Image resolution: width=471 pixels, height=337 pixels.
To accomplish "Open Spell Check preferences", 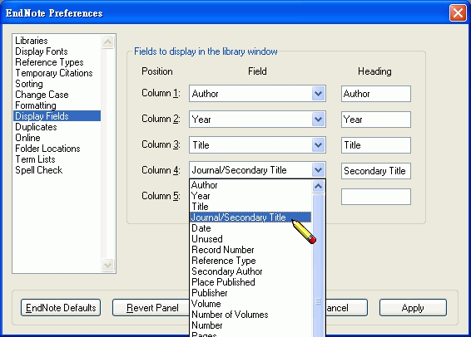I will point(57,170).
